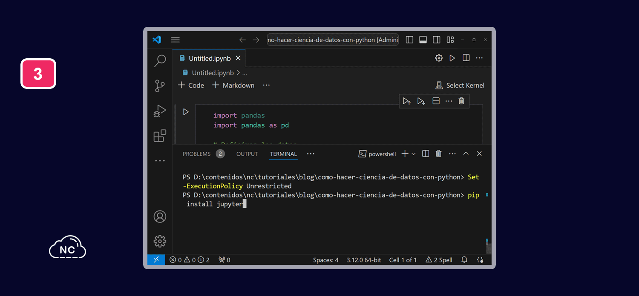Switch to the TERMINAL panel tab

[283, 154]
